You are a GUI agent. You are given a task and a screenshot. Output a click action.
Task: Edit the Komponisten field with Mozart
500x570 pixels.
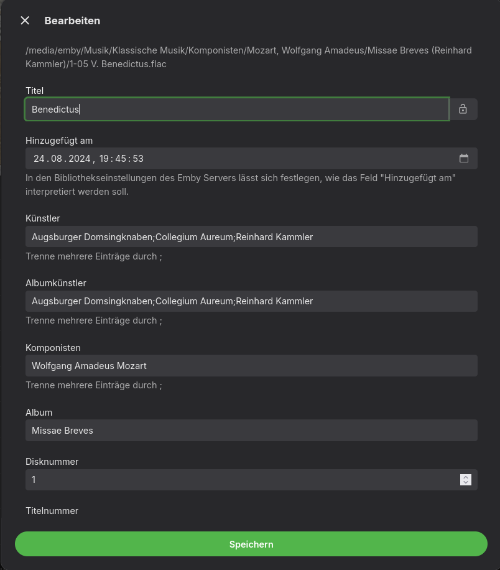[251, 366]
